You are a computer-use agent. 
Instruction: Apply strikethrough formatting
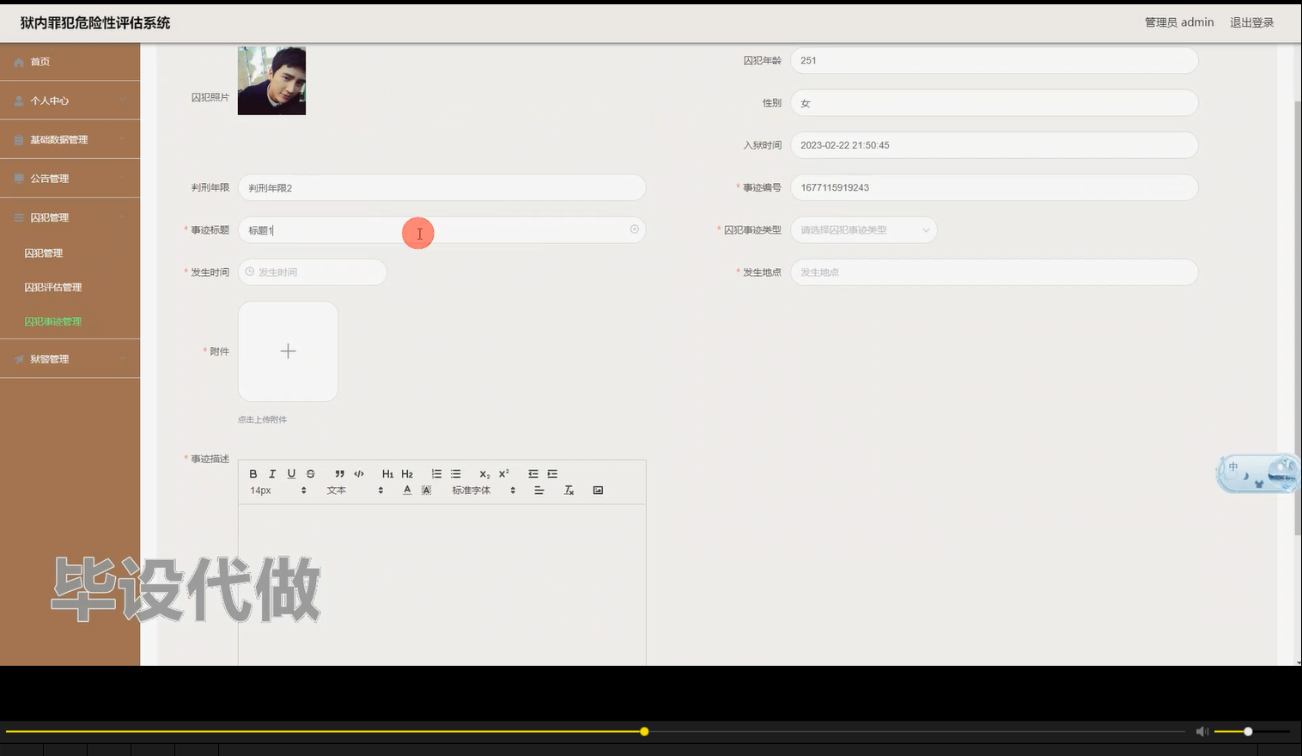311,473
